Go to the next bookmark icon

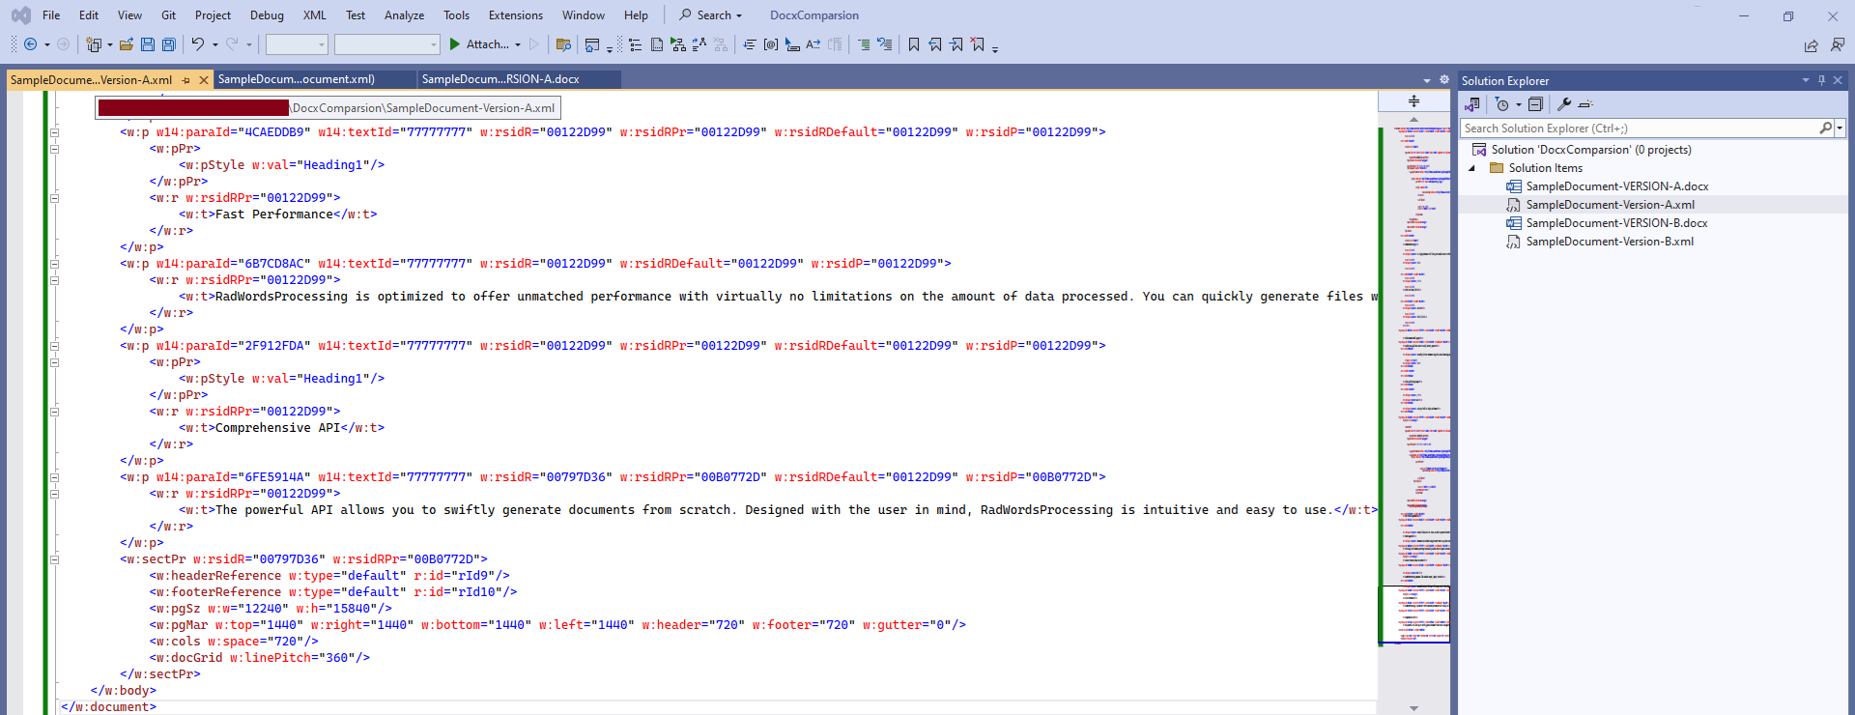coord(956,44)
